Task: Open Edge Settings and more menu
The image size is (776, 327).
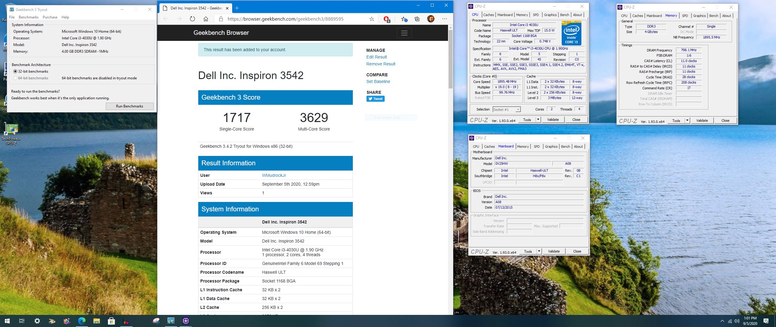Action: [x=445, y=19]
